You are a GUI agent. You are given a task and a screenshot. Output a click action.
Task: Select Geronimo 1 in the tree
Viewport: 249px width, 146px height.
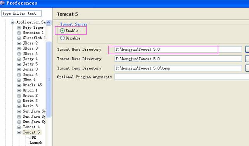click(33, 33)
